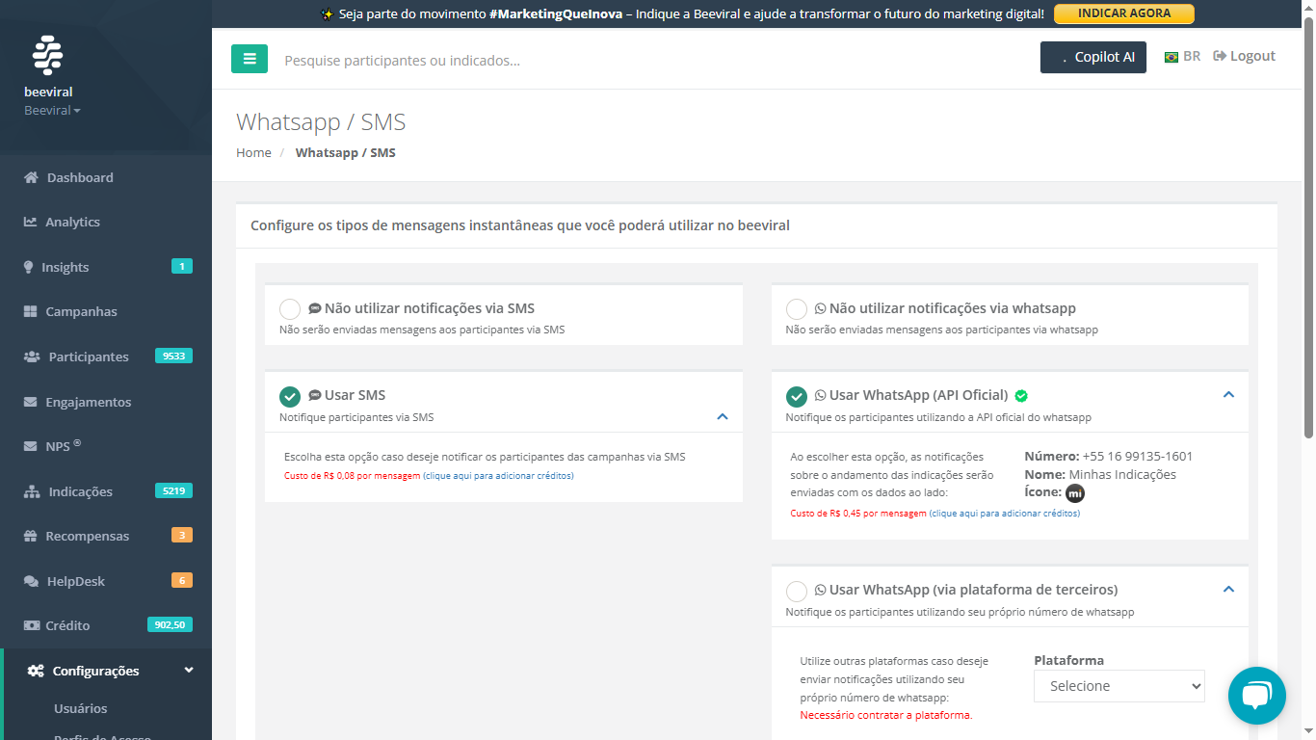Click the SMS bubble icon next to Usar SMS
The height and width of the screenshot is (740, 1316).
tap(315, 395)
